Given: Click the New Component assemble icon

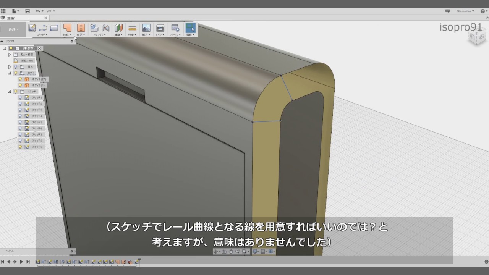Looking at the screenshot, I should coord(94,28).
